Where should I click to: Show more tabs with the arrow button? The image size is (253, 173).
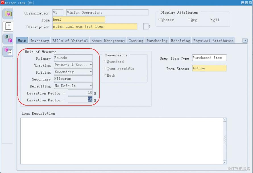click(245, 40)
